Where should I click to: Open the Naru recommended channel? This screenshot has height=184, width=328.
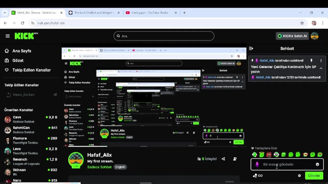tap(31, 180)
